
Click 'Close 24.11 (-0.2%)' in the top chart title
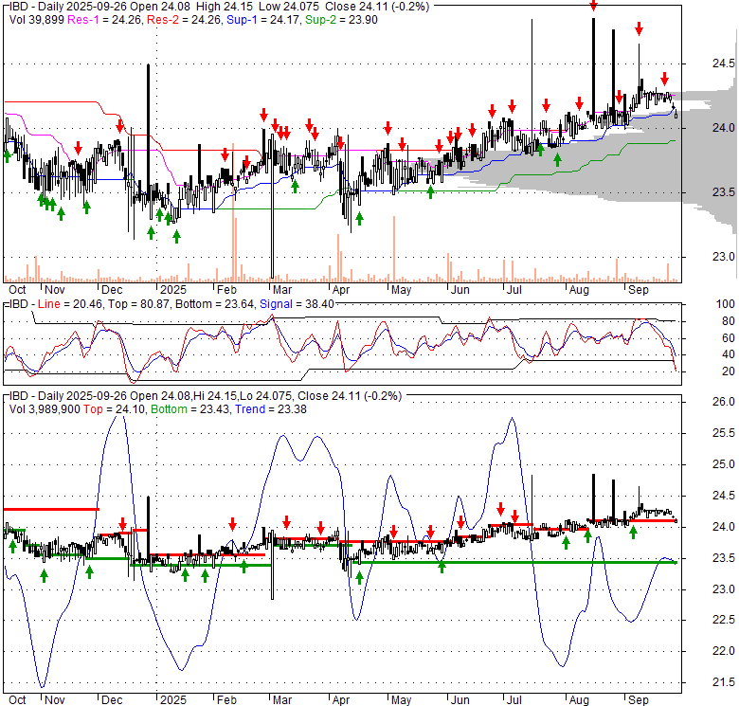[376, 6]
